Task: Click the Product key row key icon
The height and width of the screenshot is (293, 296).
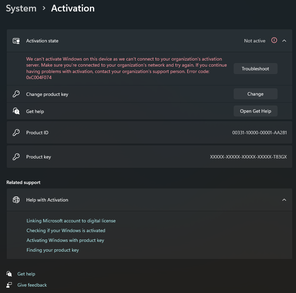Action: click(16, 157)
